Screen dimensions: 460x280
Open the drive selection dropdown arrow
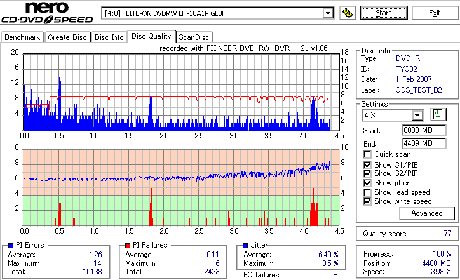[328, 13]
